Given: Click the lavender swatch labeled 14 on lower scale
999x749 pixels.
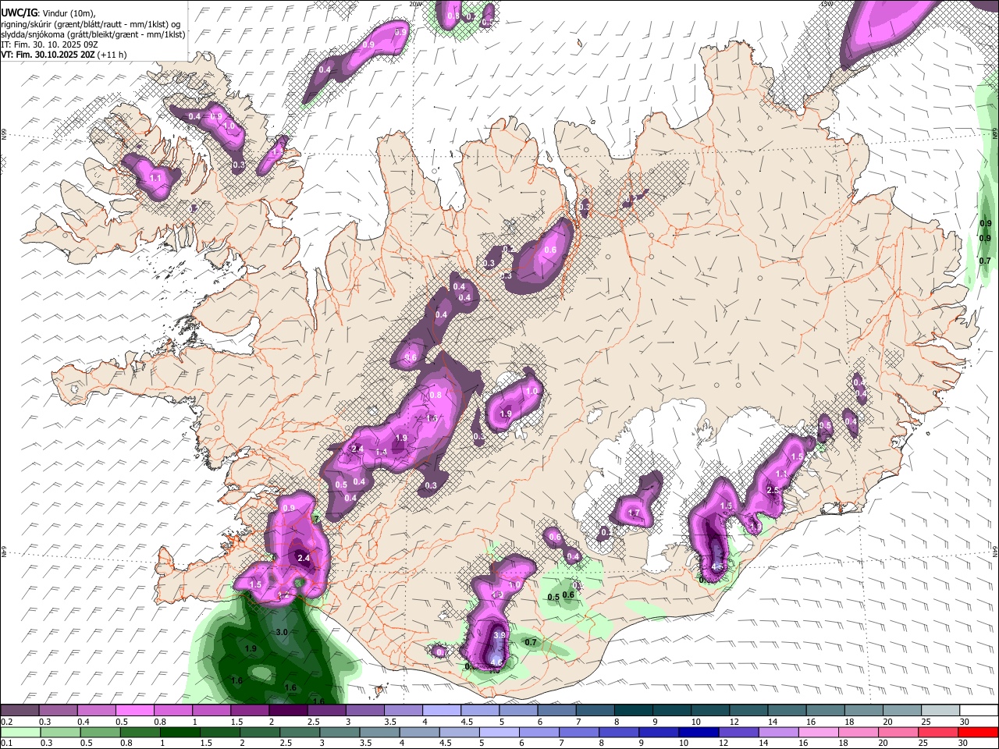Looking at the screenshot, I should click(x=779, y=732).
